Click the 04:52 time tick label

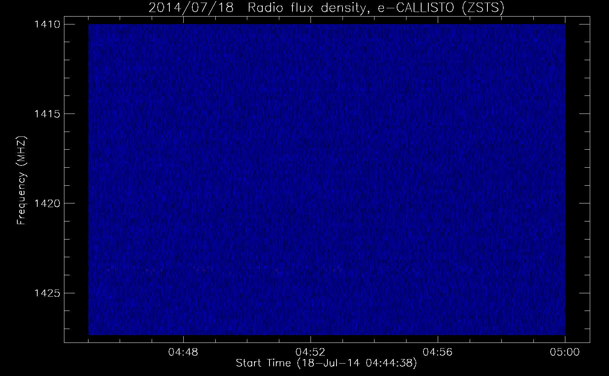(311, 352)
